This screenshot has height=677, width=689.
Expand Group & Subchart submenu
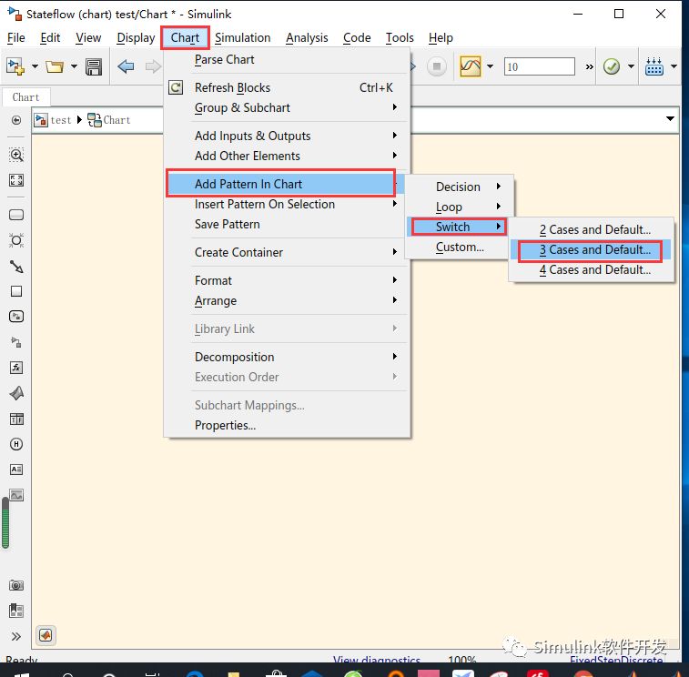click(x=395, y=107)
